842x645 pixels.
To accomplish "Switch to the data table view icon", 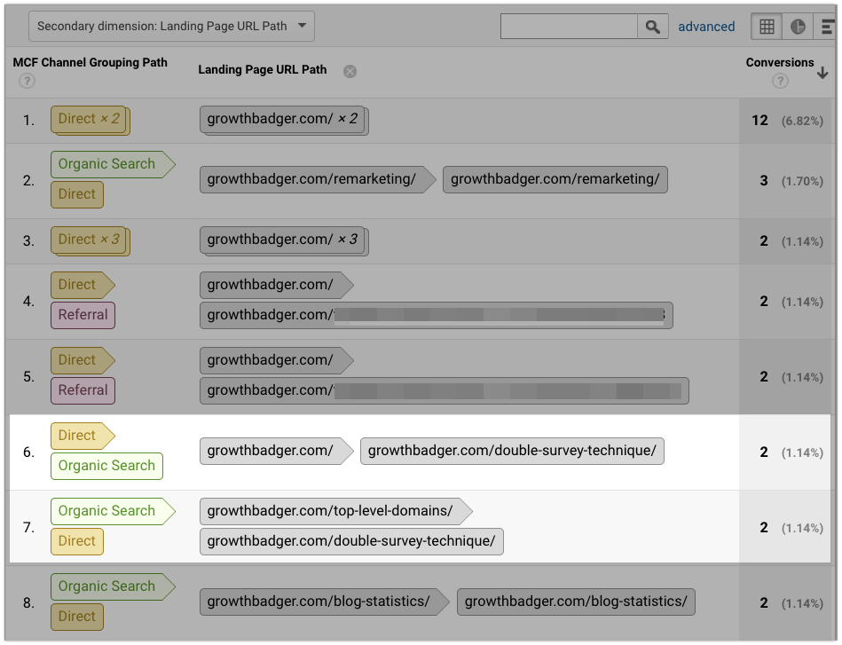I will tap(767, 27).
